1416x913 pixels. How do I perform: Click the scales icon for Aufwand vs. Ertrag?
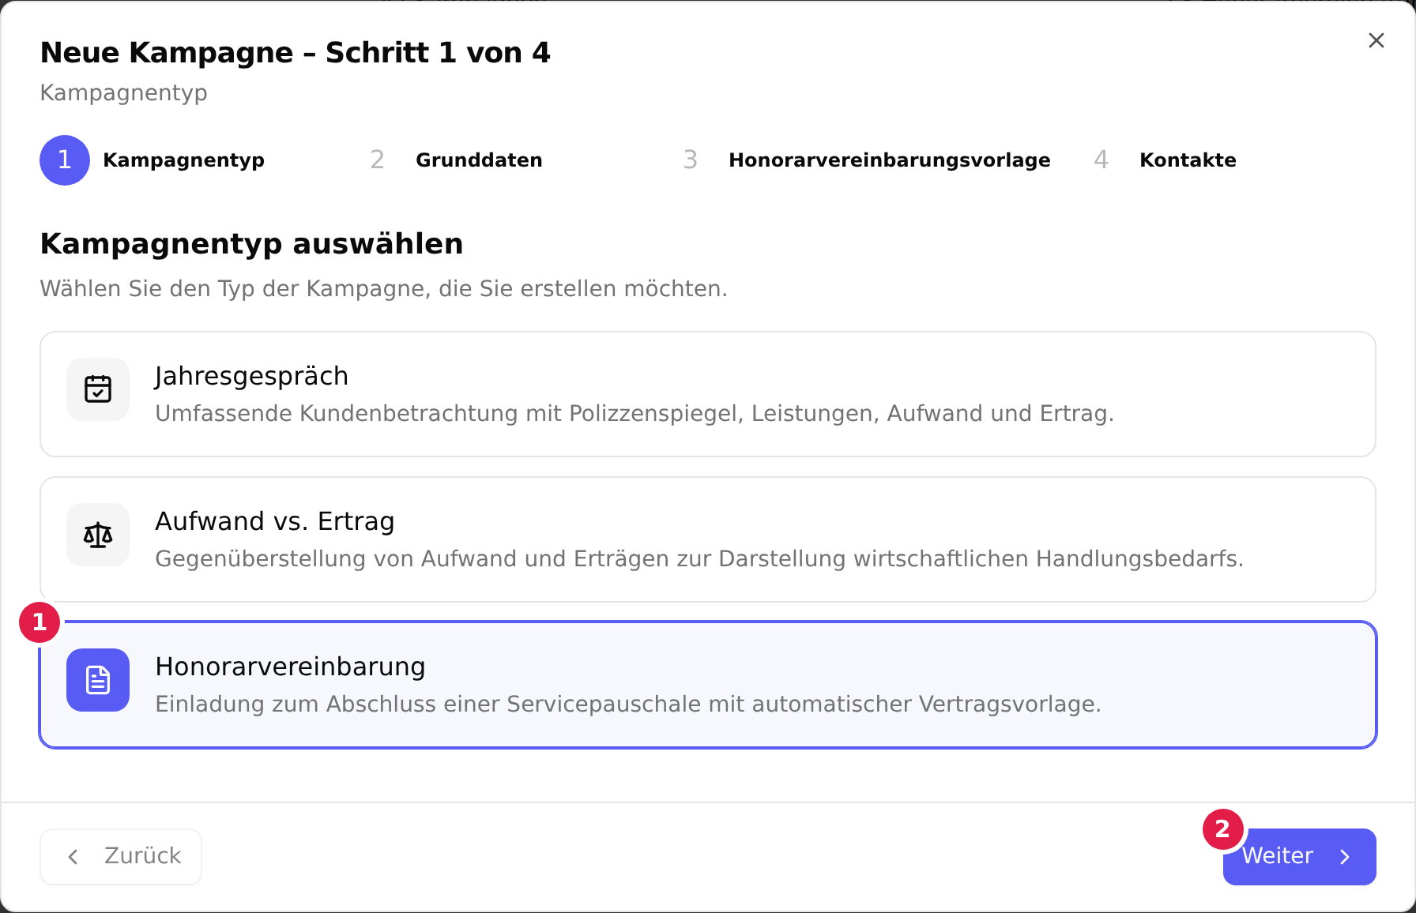coord(98,535)
